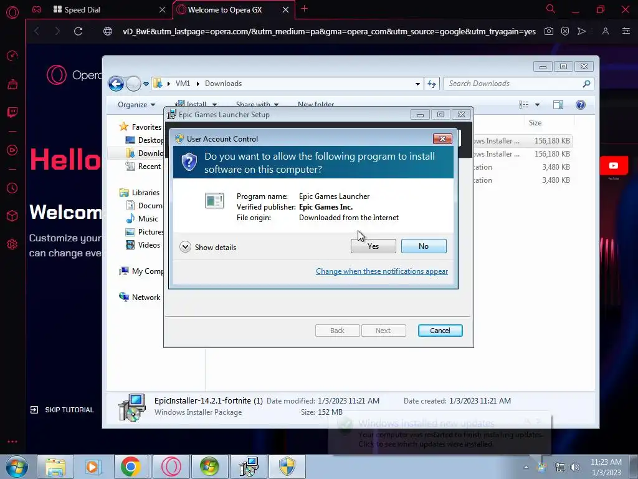This screenshot has height=479, width=638.
Task: Open the Twitch panel in sidebar
Action: click(12, 112)
